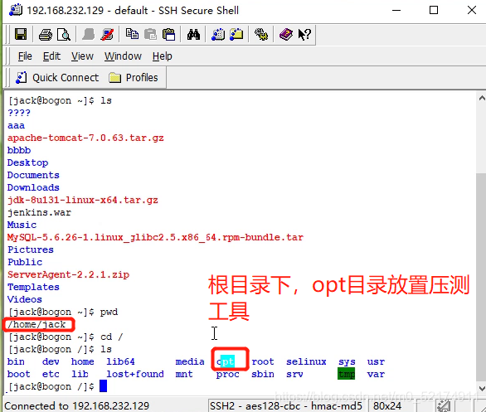Click the jenkins.war file name
The height and width of the screenshot is (412, 486).
point(39,212)
